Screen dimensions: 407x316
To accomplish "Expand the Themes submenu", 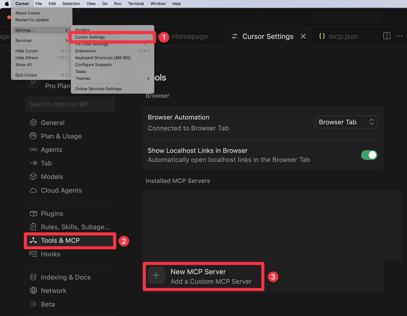I will coord(112,78).
